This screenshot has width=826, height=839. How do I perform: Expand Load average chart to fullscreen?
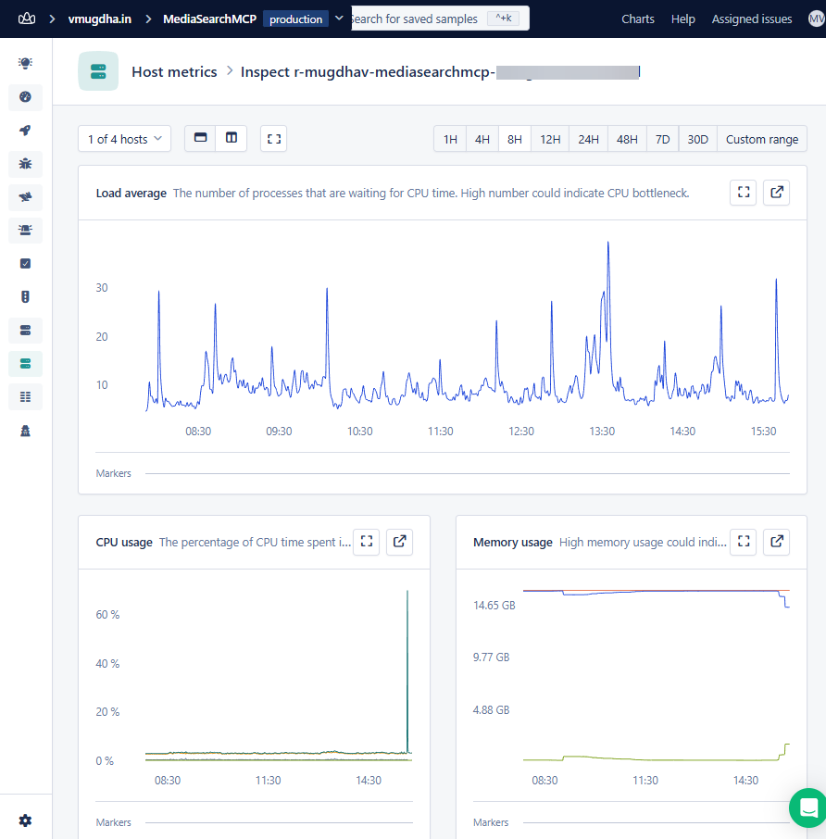pos(743,192)
